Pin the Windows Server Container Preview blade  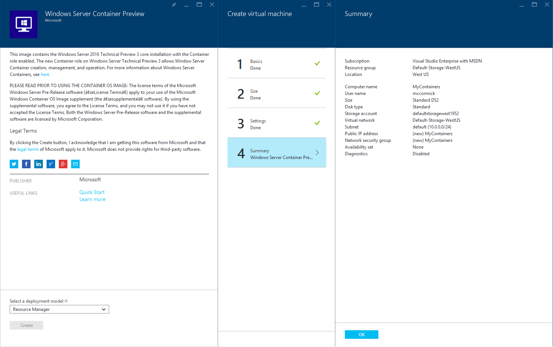coord(174,5)
